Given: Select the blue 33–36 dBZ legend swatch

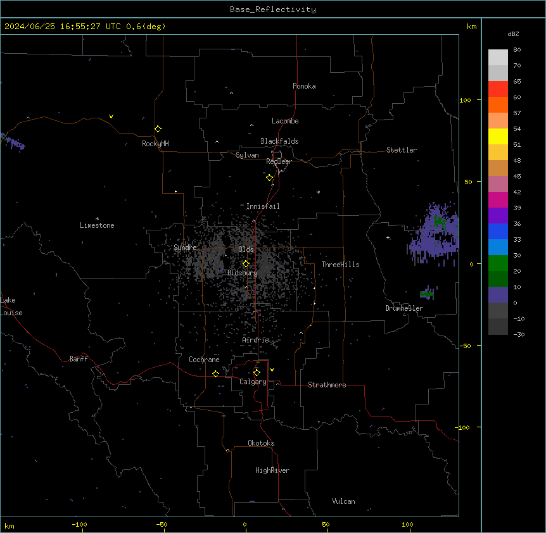Looking at the screenshot, I should 498,231.
